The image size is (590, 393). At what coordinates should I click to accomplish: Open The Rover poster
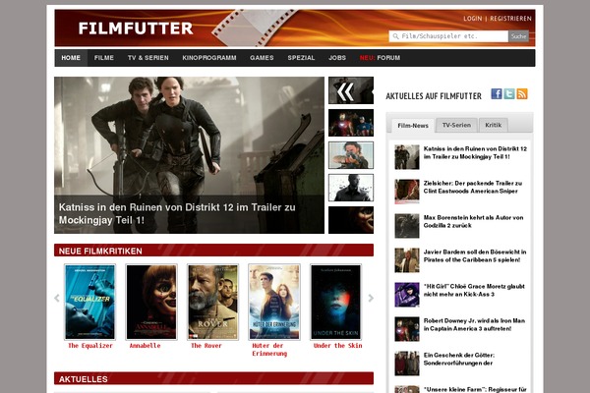tap(213, 302)
